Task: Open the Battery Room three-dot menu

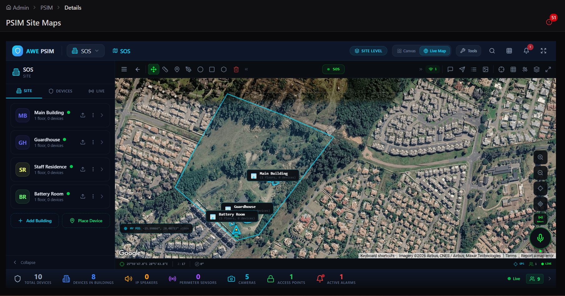Action: (x=93, y=196)
